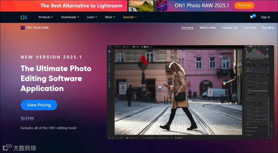
Task: Open the shopping cart icon
Action: [251, 17]
